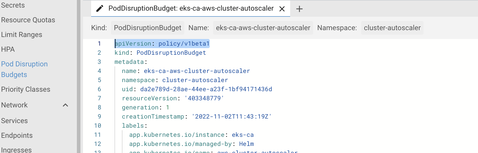Select Pod Disruption Budgets in the sidebar
The image size is (478, 153).
(24, 69)
